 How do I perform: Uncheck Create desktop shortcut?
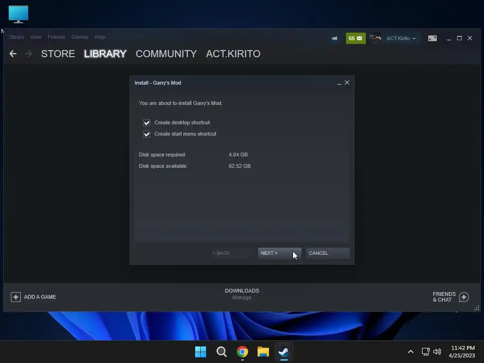(x=147, y=122)
